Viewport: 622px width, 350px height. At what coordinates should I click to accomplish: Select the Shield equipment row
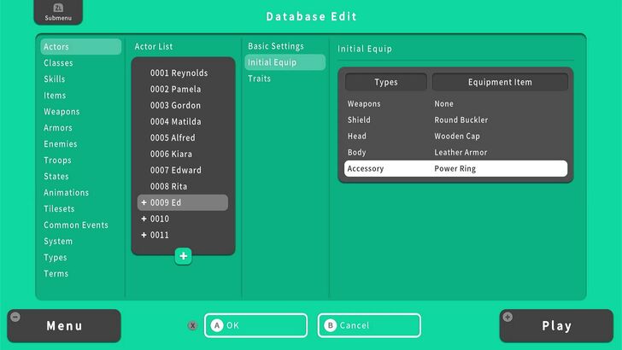point(455,120)
